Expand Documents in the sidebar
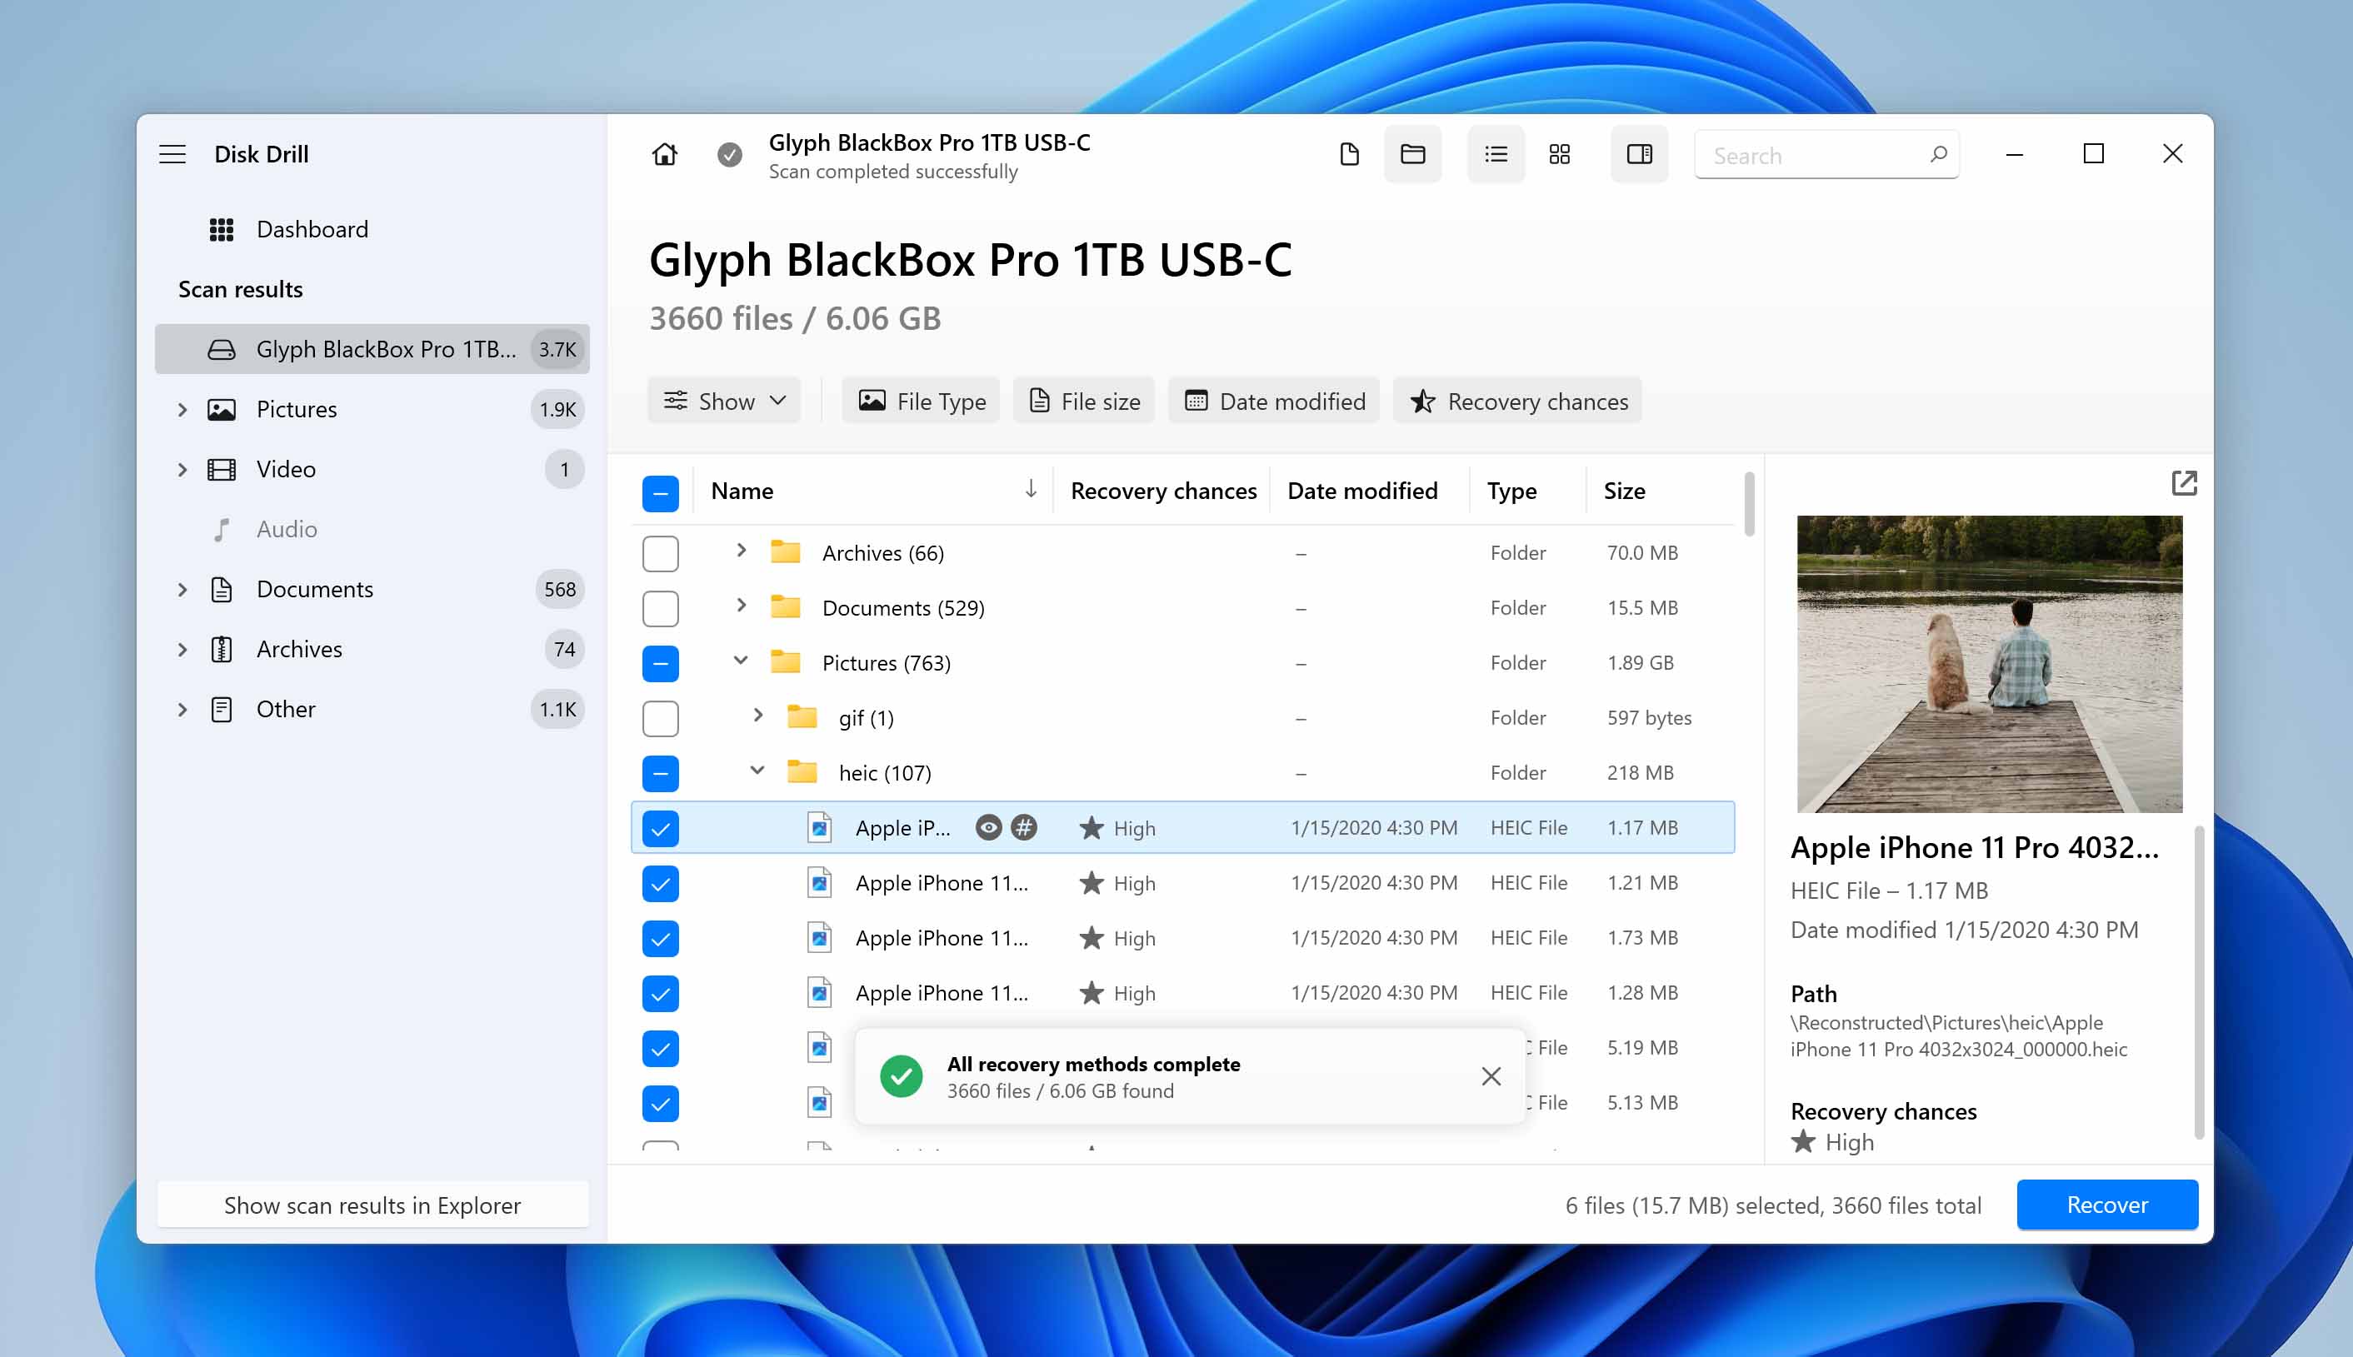This screenshot has height=1357, width=2353. (182, 589)
